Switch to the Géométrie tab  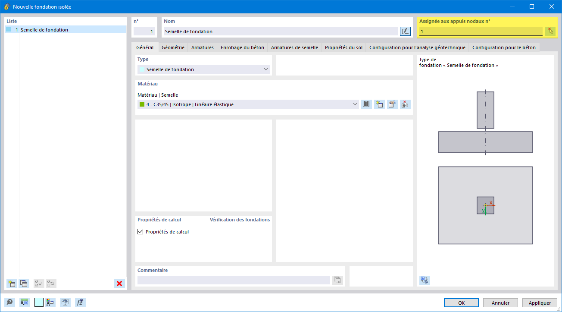173,47
